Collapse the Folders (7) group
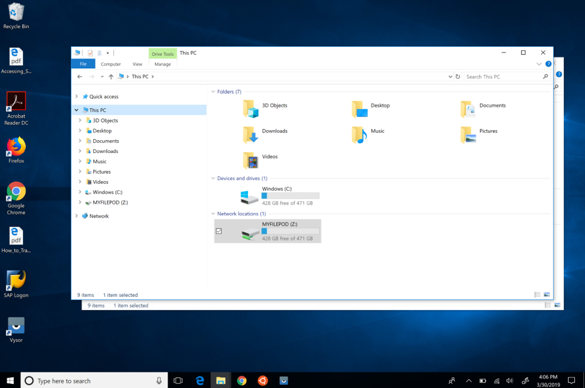The width and height of the screenshot is (585, 388). click(x=213, y=92)
